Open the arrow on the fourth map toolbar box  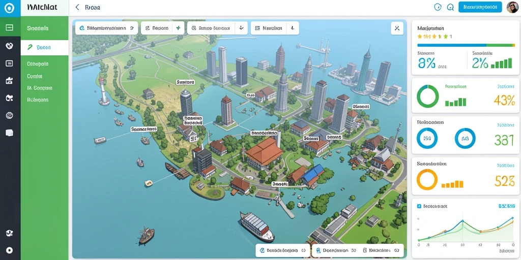[293, 28]
